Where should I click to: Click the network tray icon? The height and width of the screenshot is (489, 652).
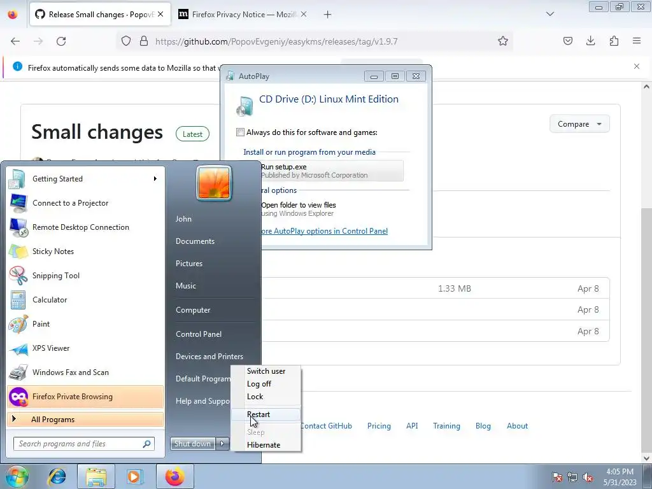572,477
